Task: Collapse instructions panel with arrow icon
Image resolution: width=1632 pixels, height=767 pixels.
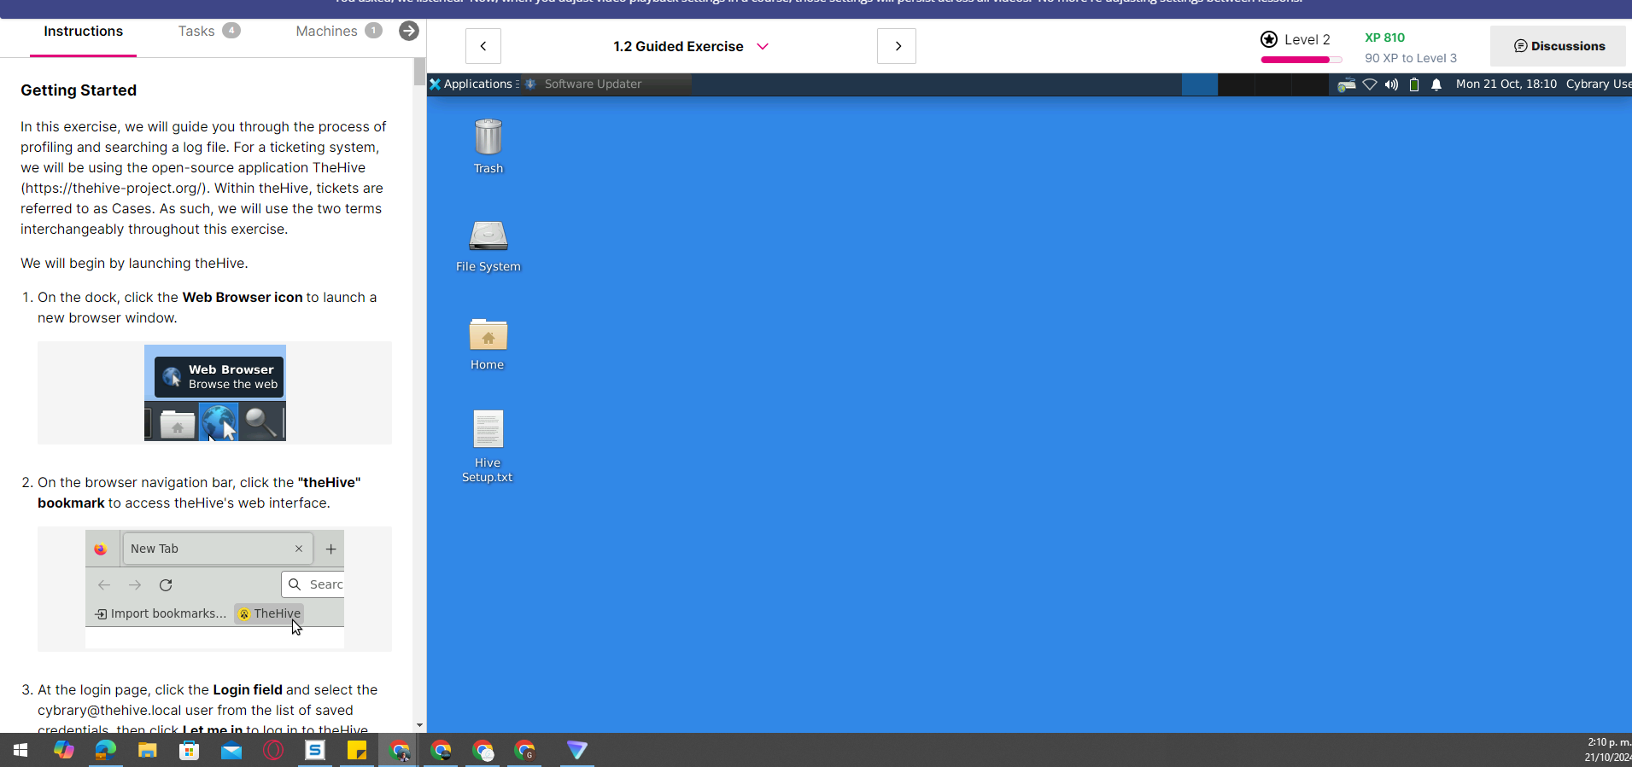Action: (409, 31)
